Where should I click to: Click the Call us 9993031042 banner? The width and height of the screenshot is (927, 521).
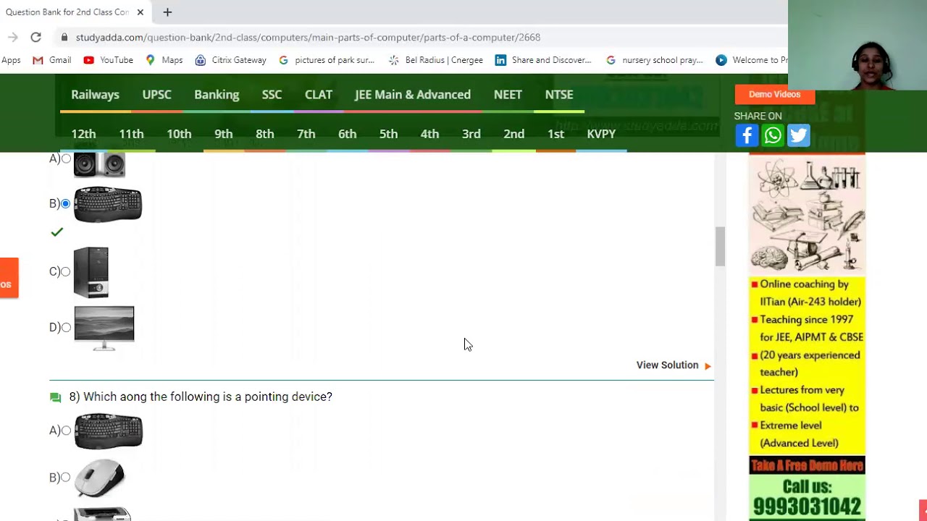coord(807,497)
